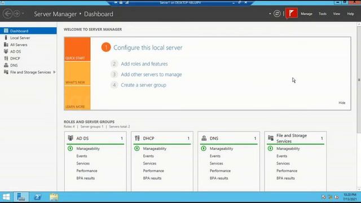The image size is (361, 203).
Task: Open Services in the DHCP tile
Action: point(149,164)
